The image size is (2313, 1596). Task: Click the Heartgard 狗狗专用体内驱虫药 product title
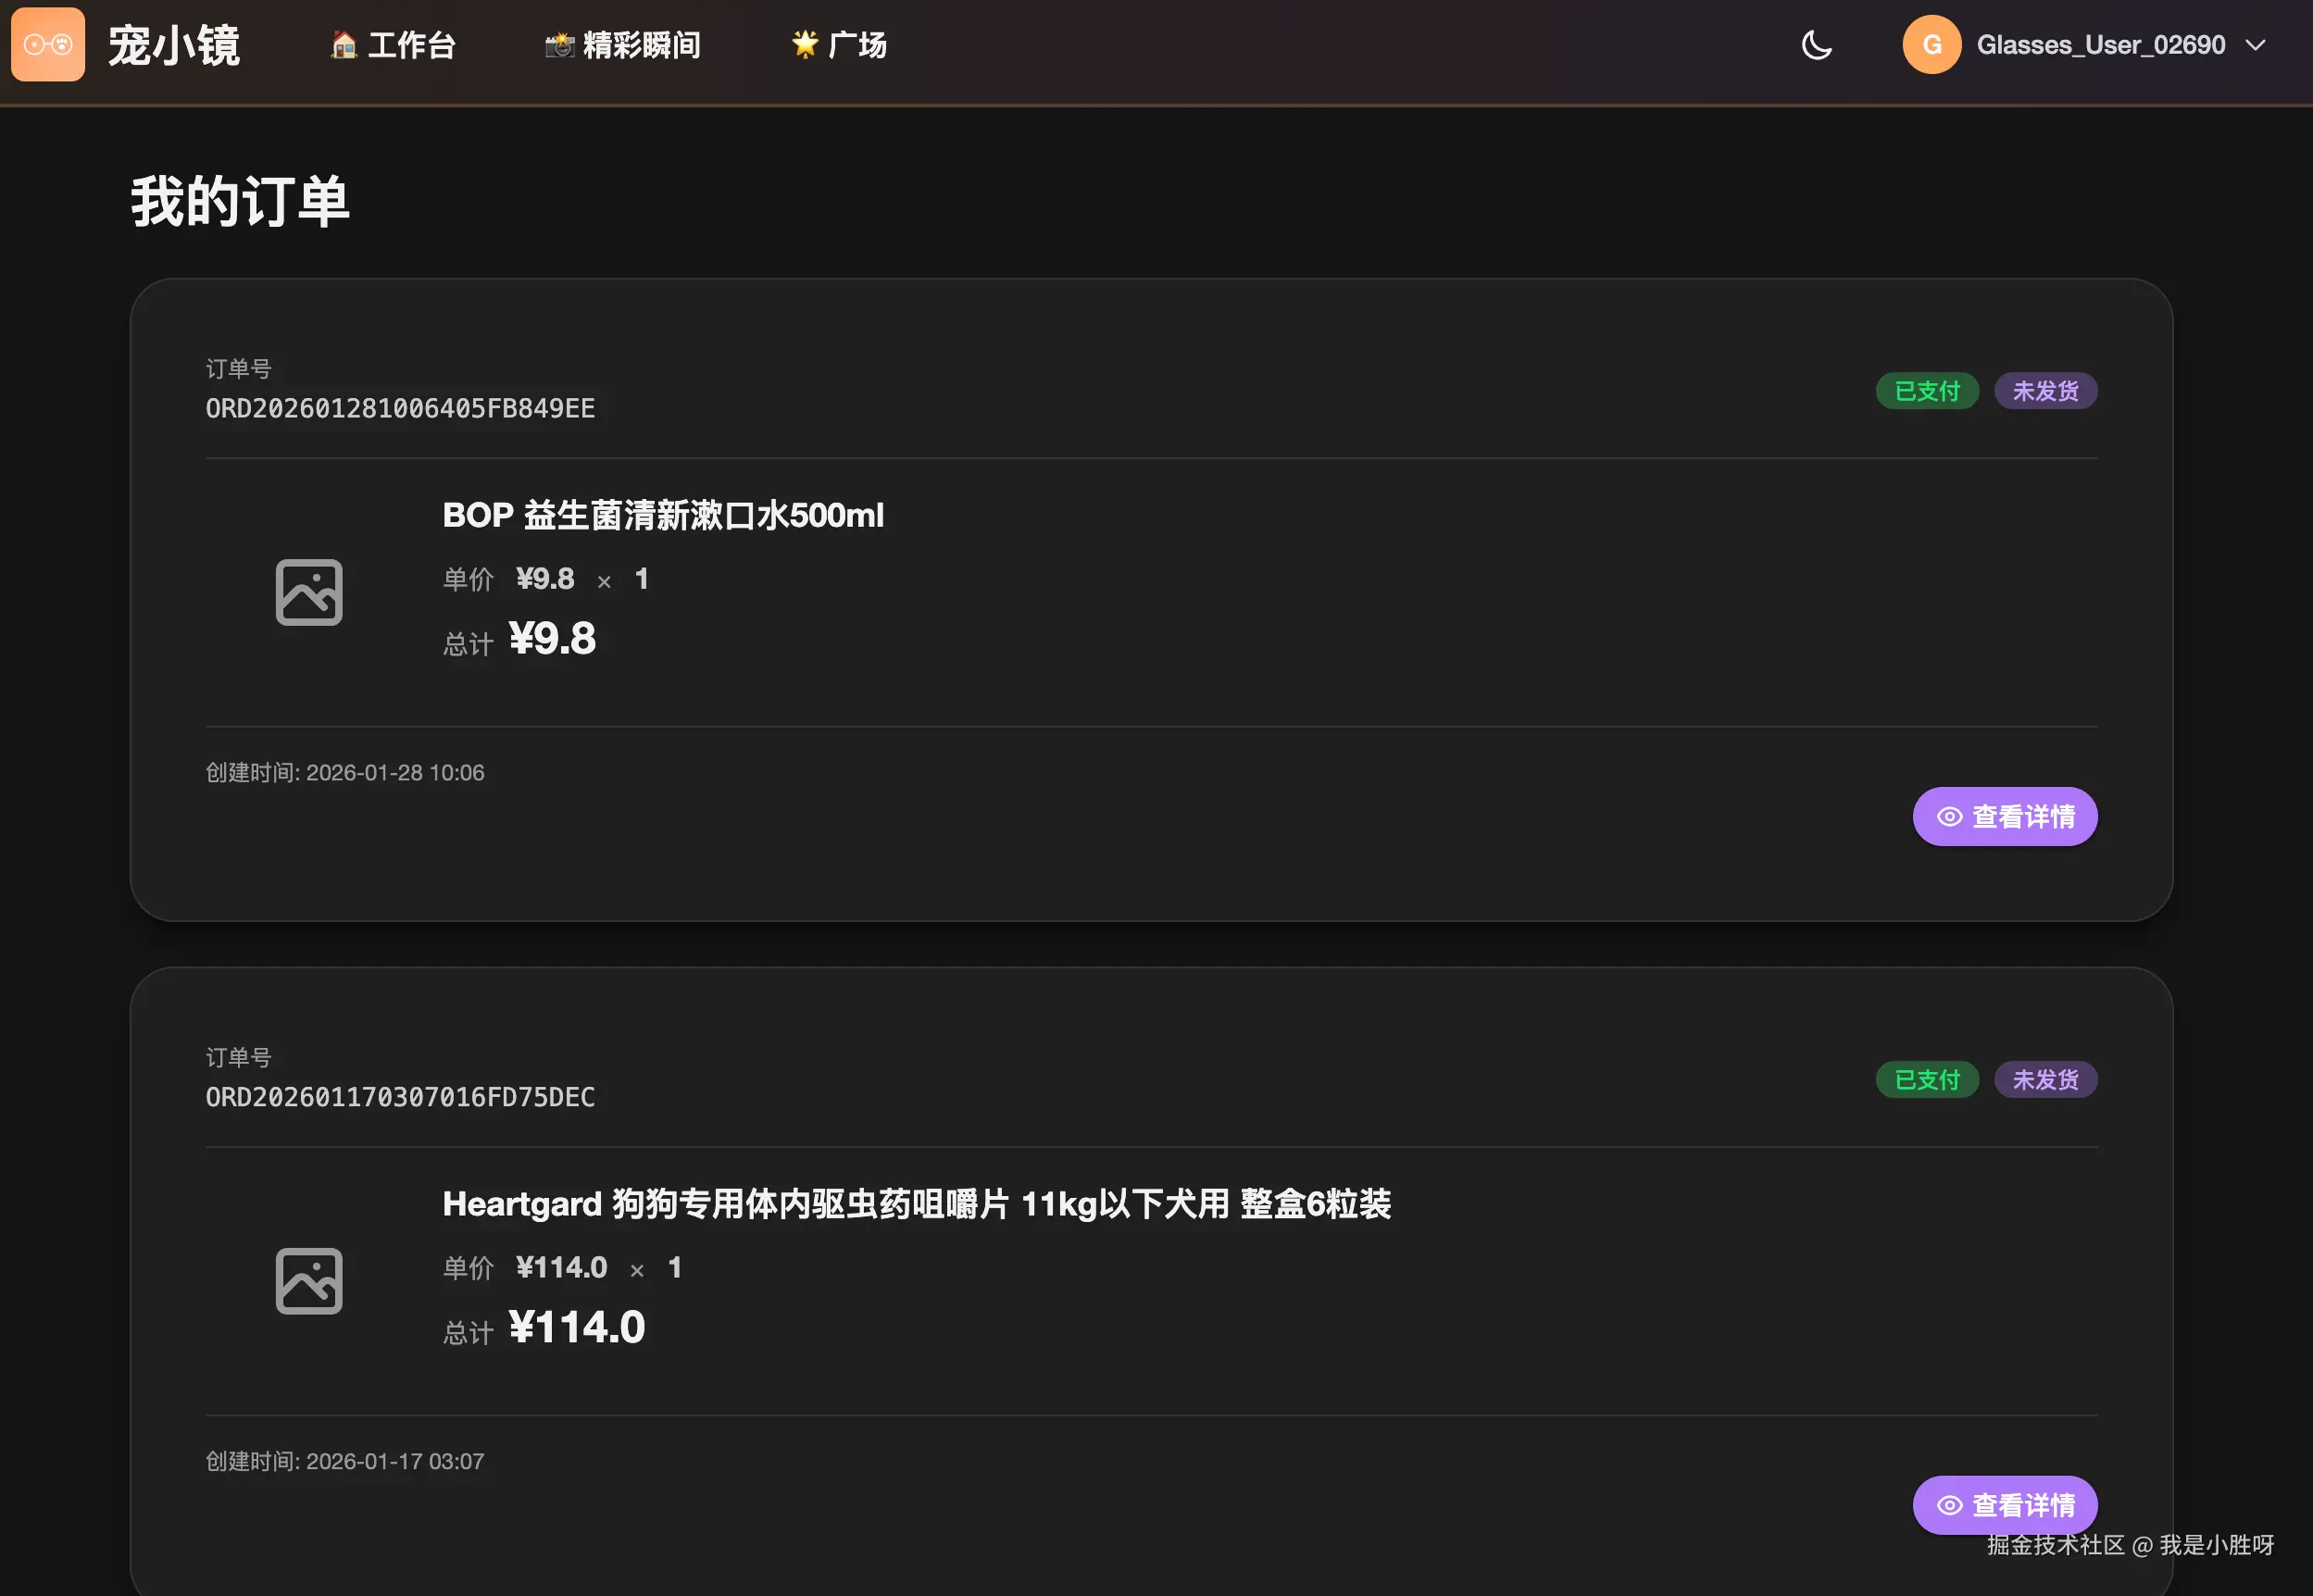click(x=916, y=1204)
